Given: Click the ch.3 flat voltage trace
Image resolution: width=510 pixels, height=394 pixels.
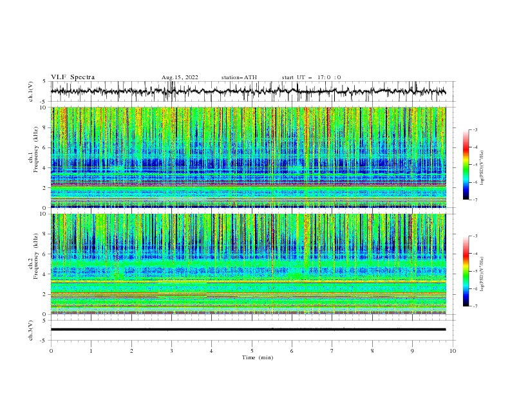Looking at the screenshot, I should [x=249, y=330].
